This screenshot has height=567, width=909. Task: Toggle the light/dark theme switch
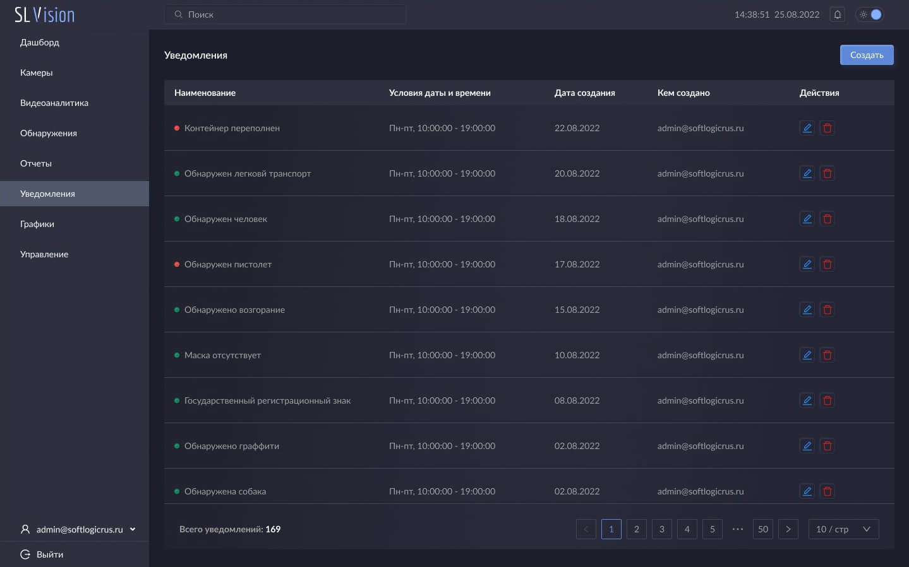[870, 15]
